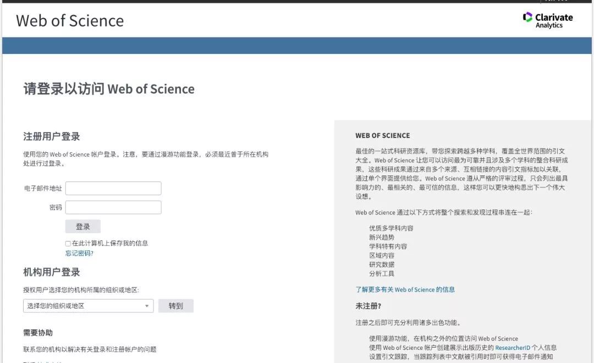Open the 选择您的组织或地区 dropdown
Image resolution: width=594 pixels, height=363 pixels.
tap(88, 305)
